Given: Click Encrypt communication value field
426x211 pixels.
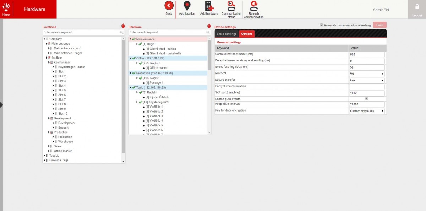Looking at the screenshot, I should tap(367, 87).
